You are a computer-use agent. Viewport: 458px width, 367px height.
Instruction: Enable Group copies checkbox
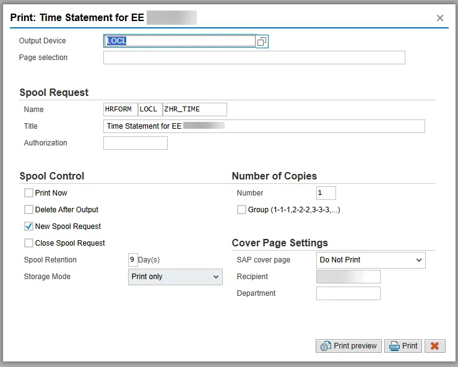[x=241, y=210]
